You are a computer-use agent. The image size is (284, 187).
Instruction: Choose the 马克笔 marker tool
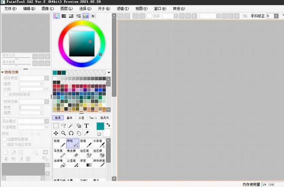(x=59, y=153)
